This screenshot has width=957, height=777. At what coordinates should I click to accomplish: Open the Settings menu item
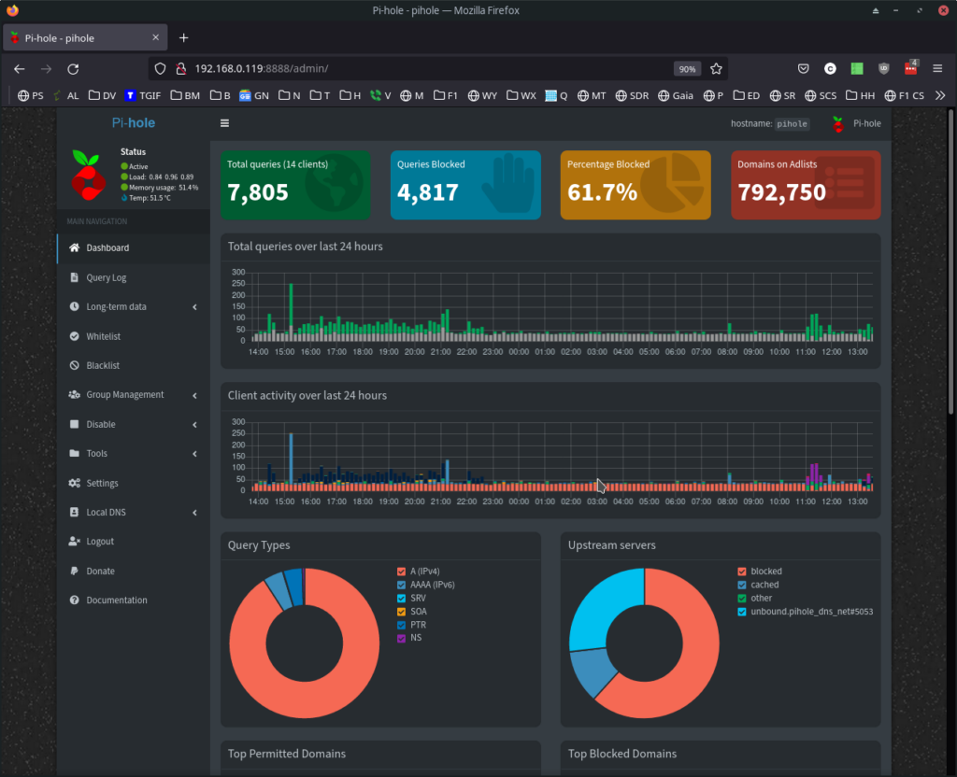pyautogui.click(x=134, y=483)
